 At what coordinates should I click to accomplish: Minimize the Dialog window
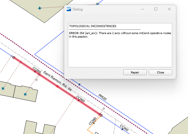pyautogui.click(x=142, y=9)
